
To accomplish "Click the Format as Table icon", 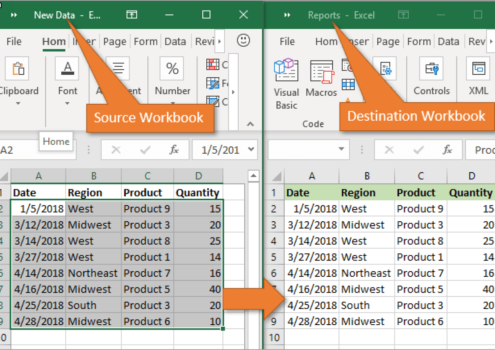I will [x=213, y=83].
